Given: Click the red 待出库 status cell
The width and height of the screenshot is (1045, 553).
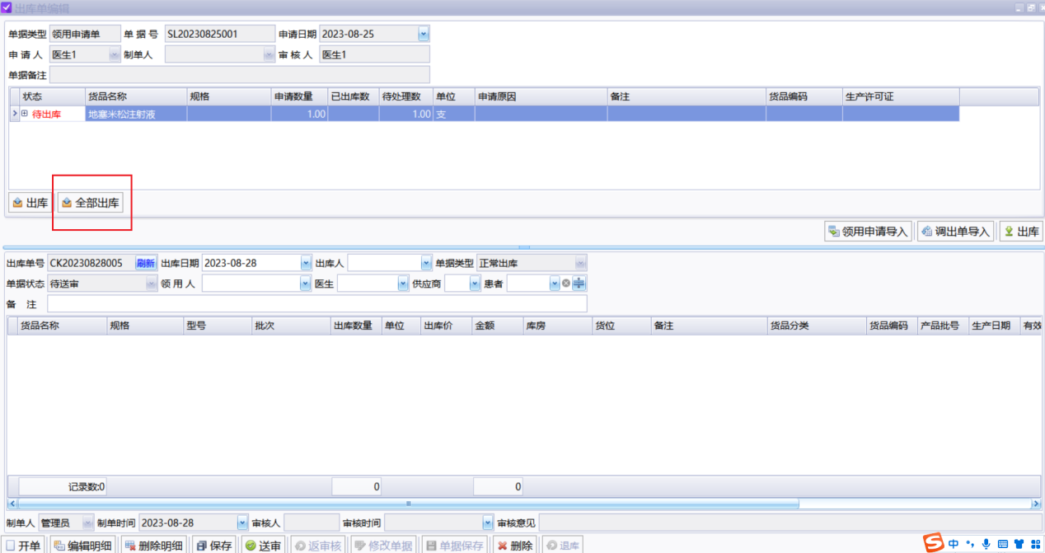Looking at the screenshot, I should 52,114.
